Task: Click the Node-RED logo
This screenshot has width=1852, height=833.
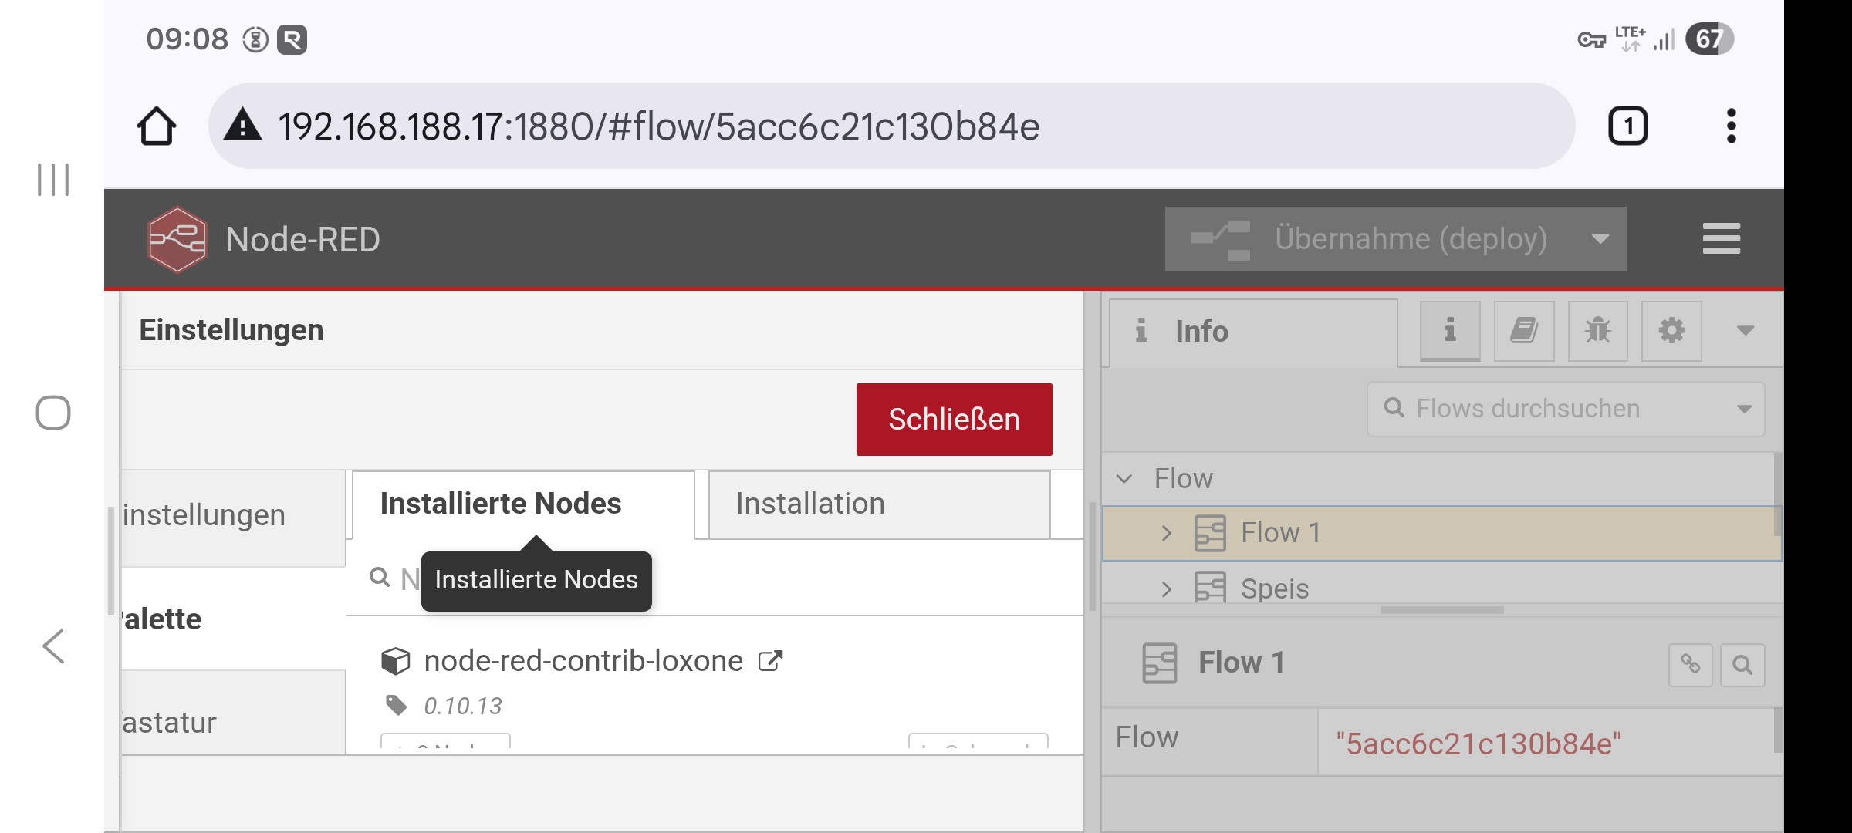Action: pos(177,239)
